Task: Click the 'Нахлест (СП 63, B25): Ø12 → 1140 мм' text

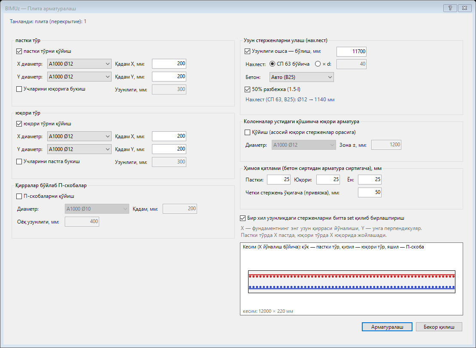Action: coord(290,100)
